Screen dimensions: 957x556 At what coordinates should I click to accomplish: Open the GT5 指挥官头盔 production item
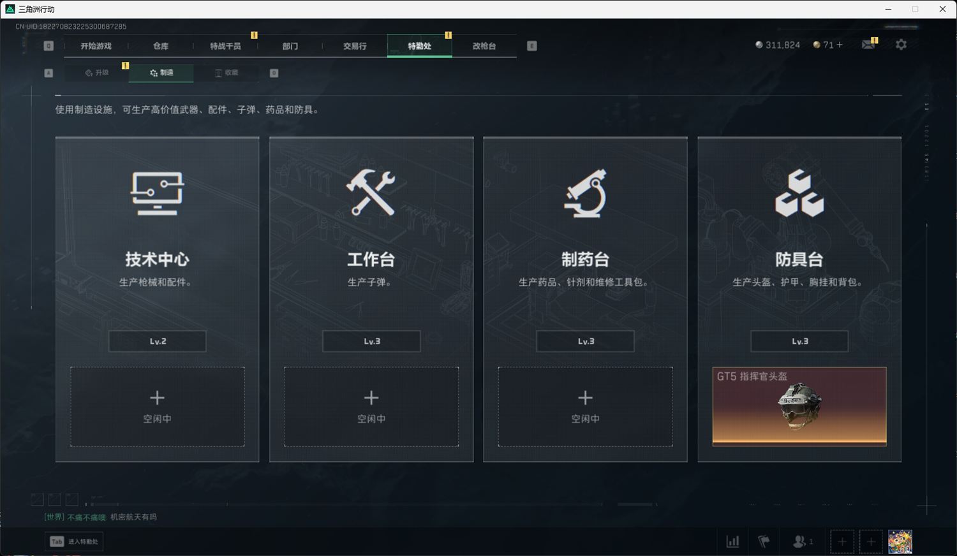799,406
